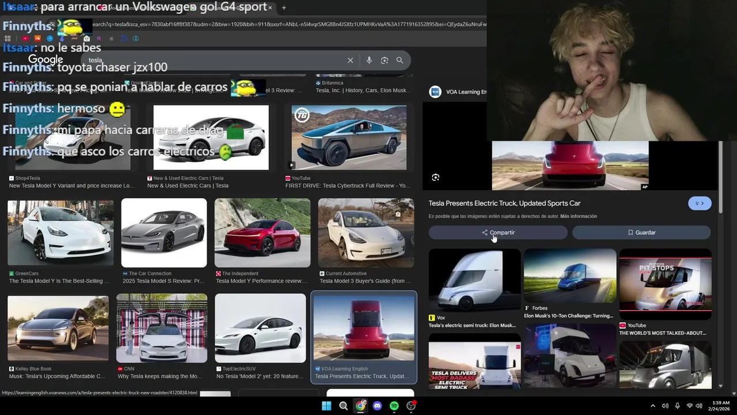Click 'Elon Musk's 10-Ton Challenge' caption

568,316
